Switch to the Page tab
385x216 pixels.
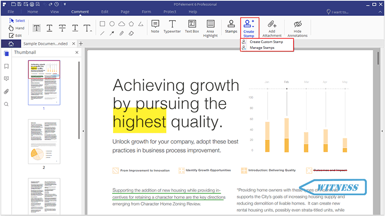[125, 12]
